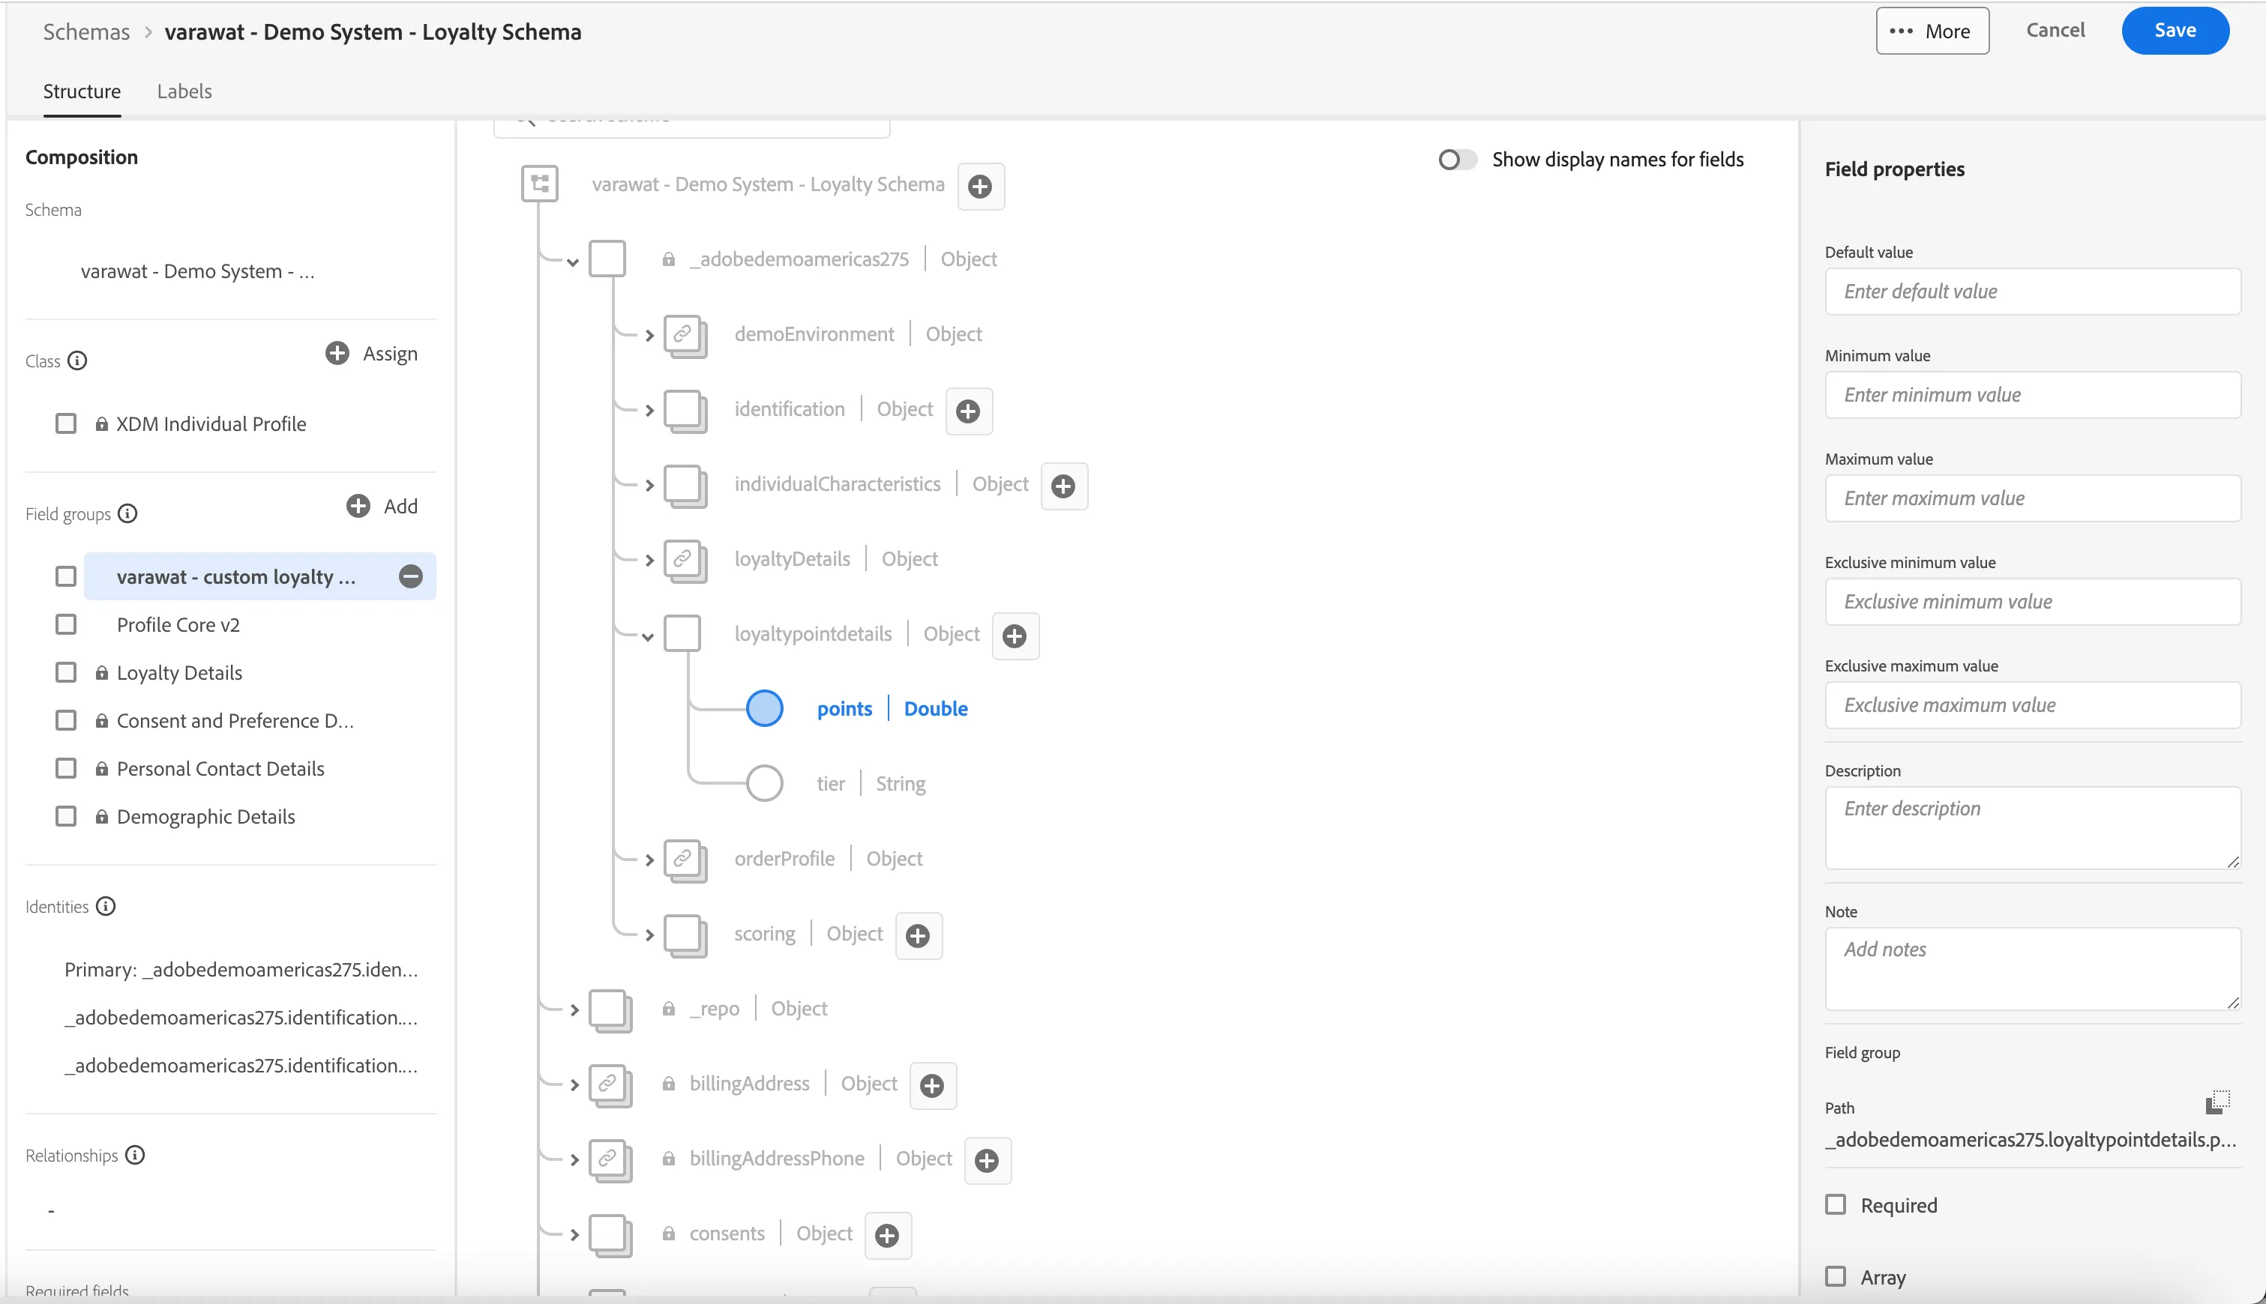Check the XDM Individual Profile checkbox
The width and height of the screenshot is (2266, 1304).
pyautogui.click(x=66, y=423)
